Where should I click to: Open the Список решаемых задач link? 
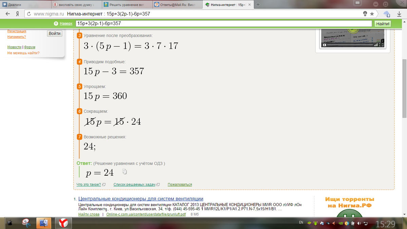click(134, 184)
